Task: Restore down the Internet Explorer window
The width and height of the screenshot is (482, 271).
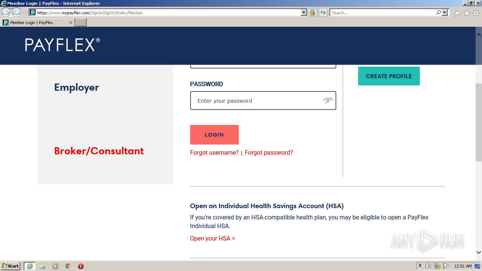Action: click(x=471, y=3)
